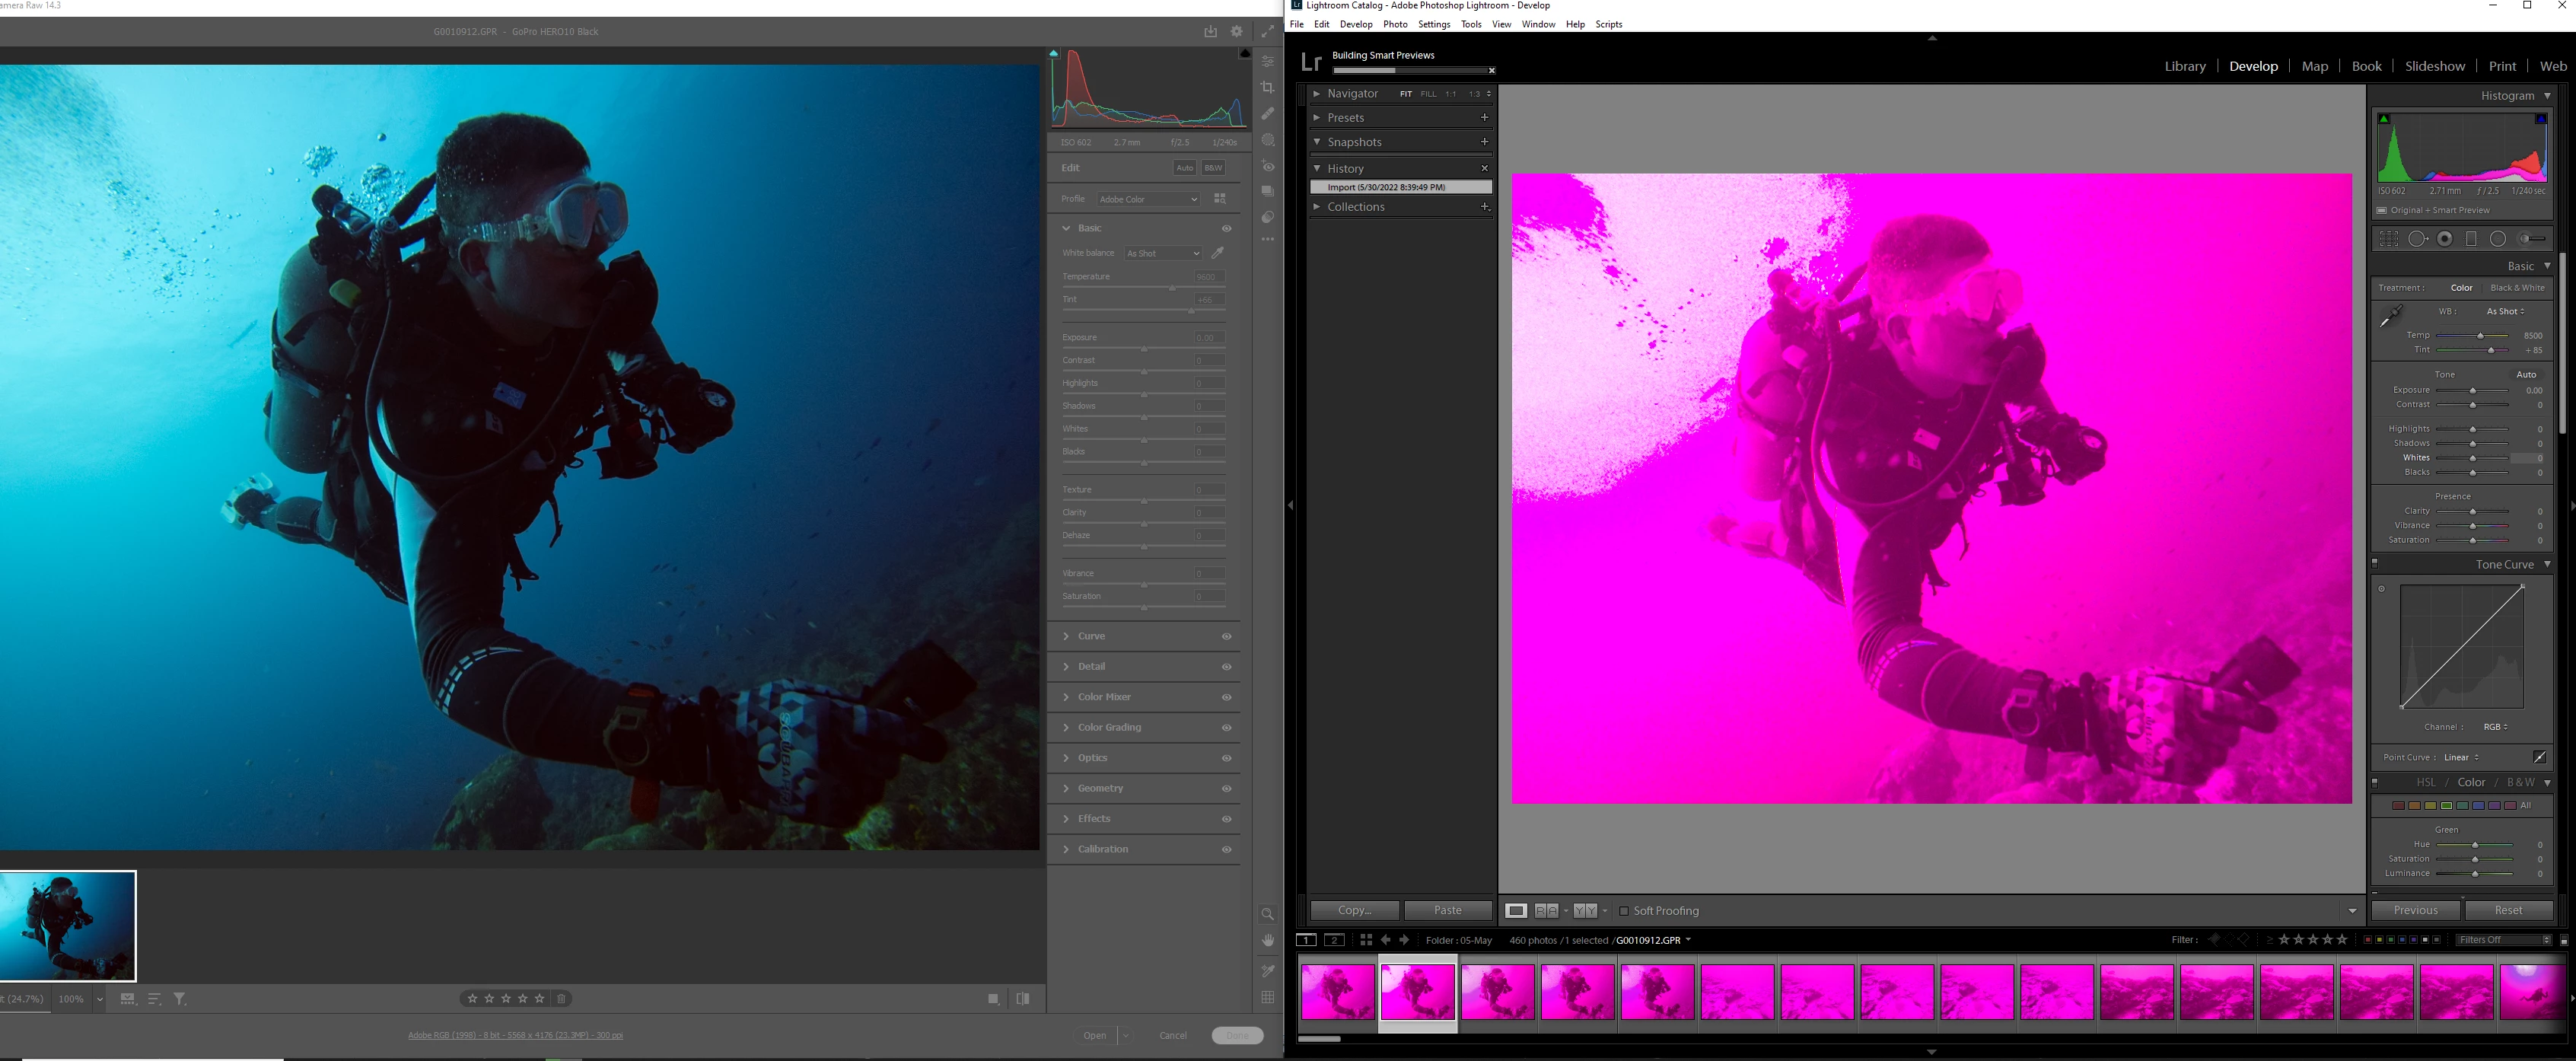
Task: Toggle Color Mixer panel visibility eye
Action: pyautogui.click(x=1226, y=697)
